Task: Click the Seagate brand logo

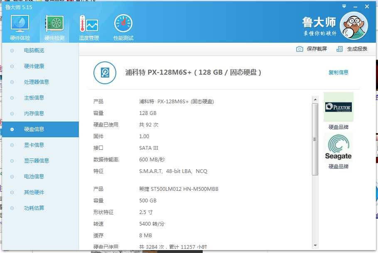Action: click(339, 147)
